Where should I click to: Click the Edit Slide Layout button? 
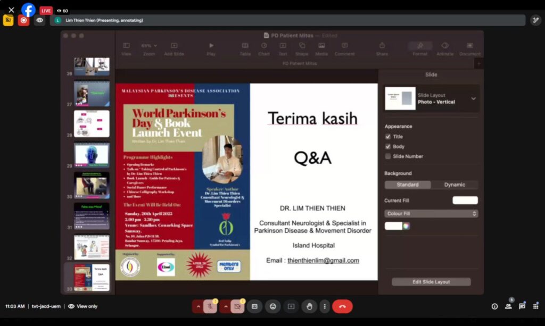pos(431,282)
